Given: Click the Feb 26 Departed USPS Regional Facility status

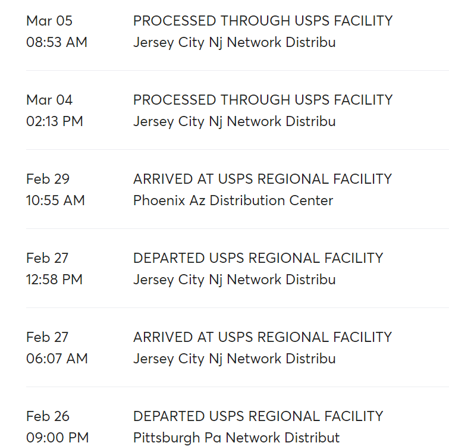Looking at the screenshot, I should 258,416.
